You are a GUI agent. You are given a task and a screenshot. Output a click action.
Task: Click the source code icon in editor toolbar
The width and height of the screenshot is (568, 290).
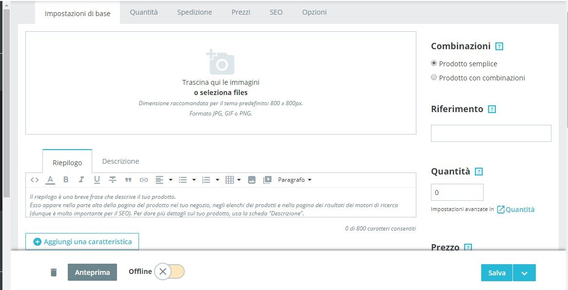(x=35, y=179)
